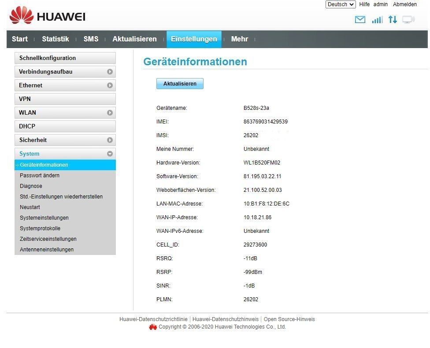Click the connected devices monitor icon
Screen dimensions: 430x348
click(408, 20)
